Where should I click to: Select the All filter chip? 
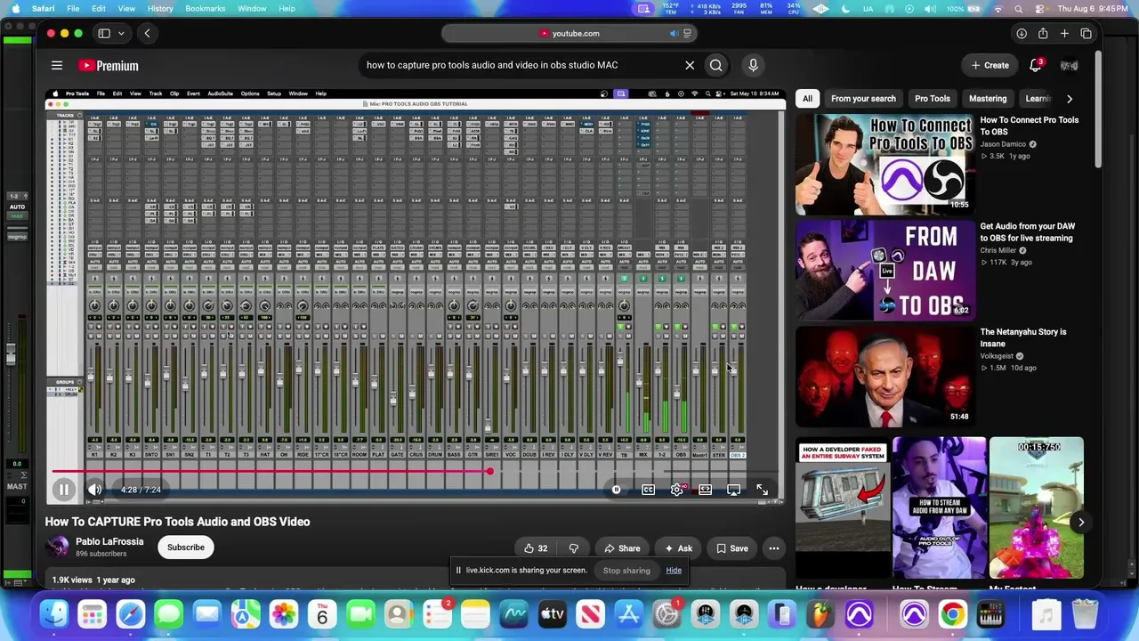pos(807,99)
